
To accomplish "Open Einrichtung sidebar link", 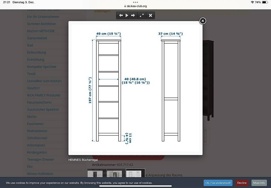I will [x=36, y=59].
